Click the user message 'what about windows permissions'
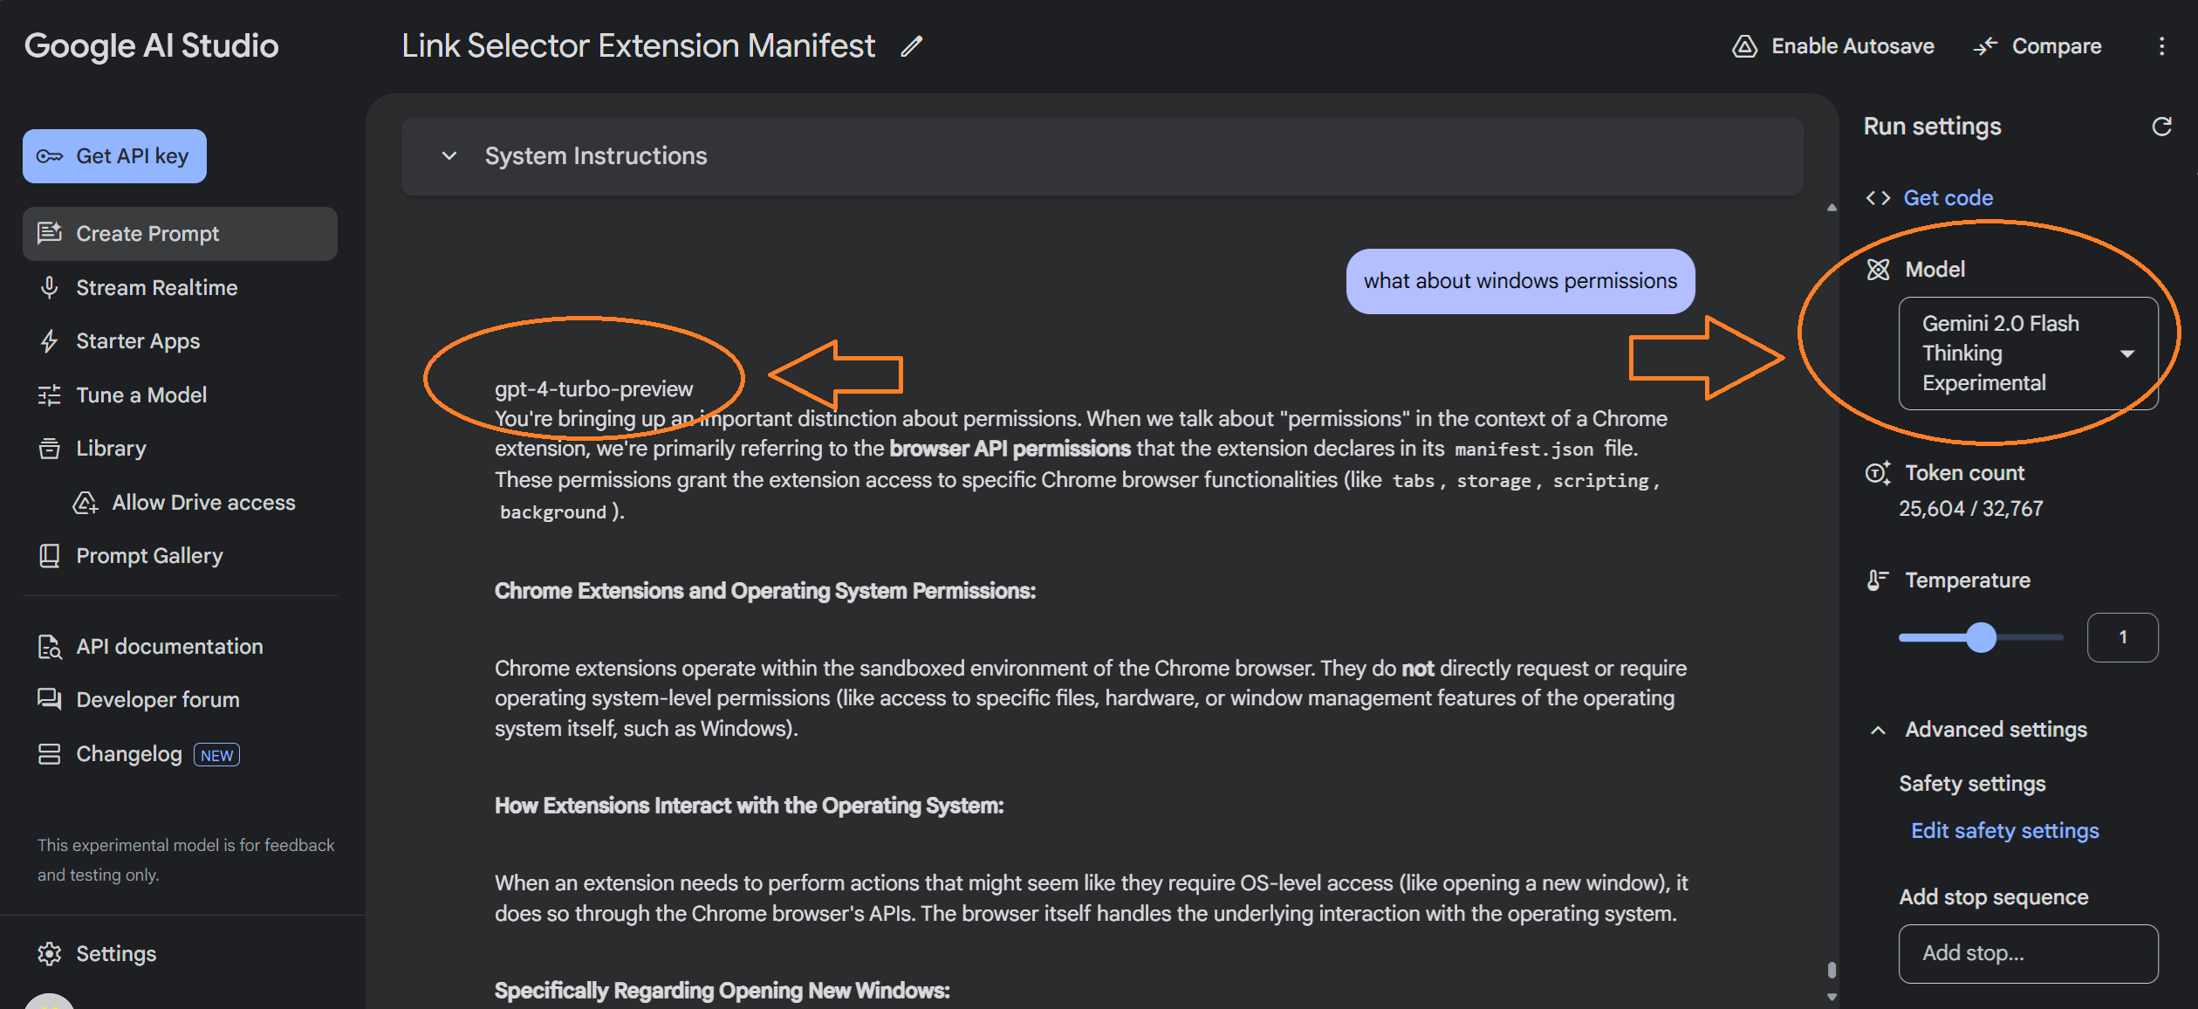 tap(1520, 281)
